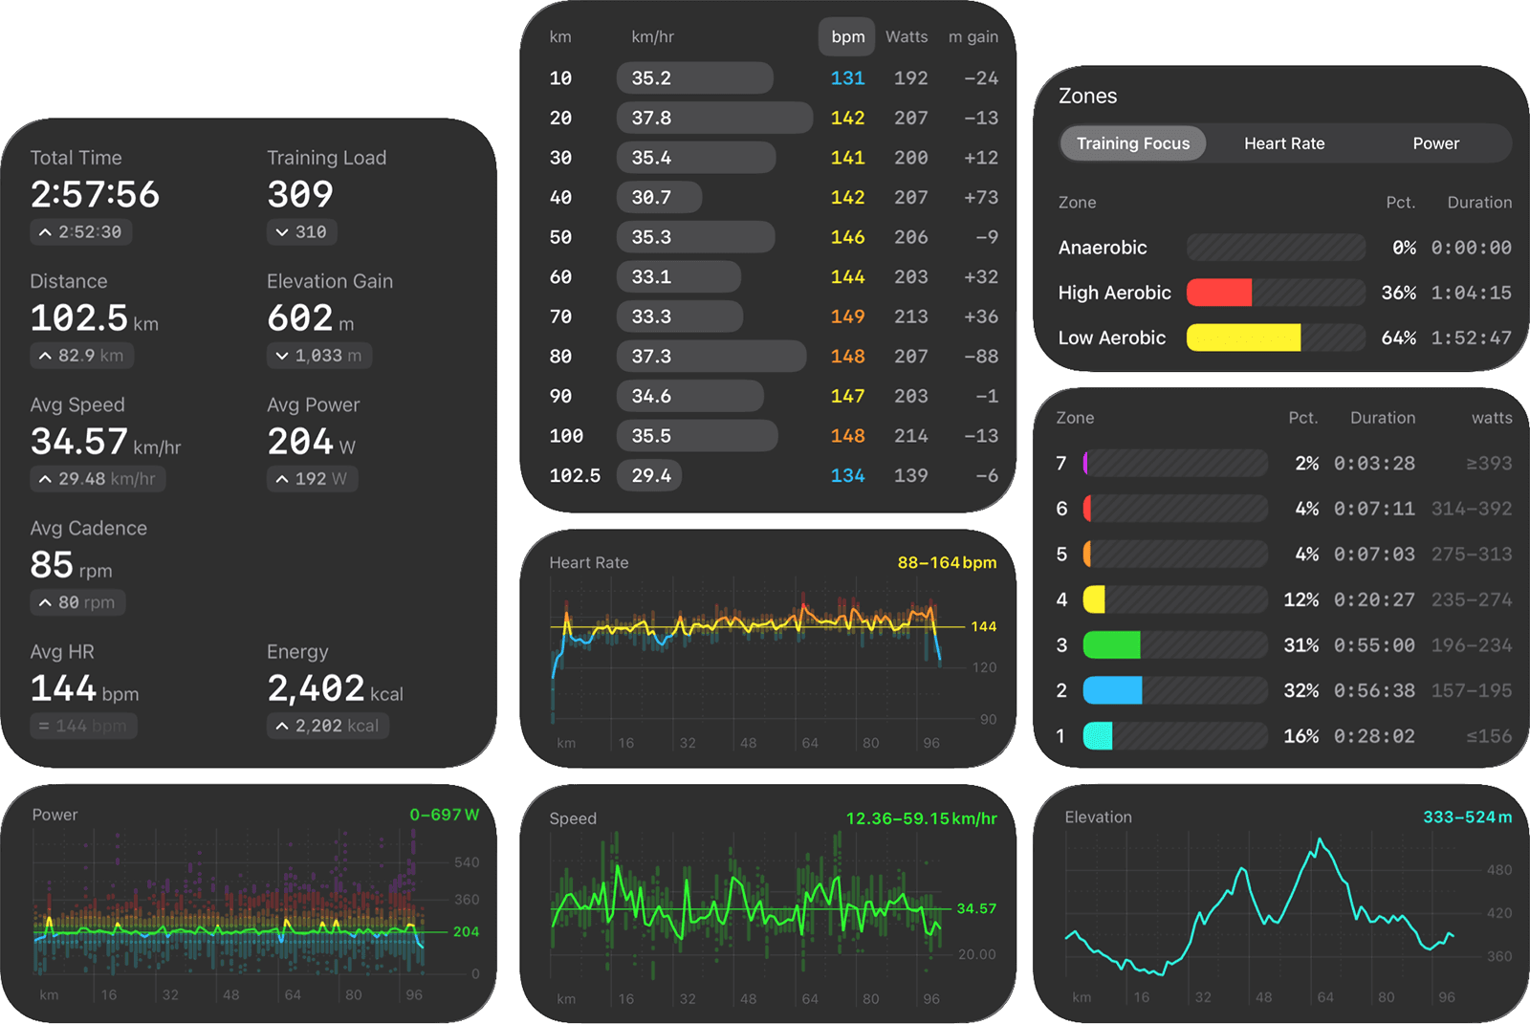Toggle the m gain column header
This screenshot has height=1024, width=1530.
pyautogui.click(x=973, y=36)
